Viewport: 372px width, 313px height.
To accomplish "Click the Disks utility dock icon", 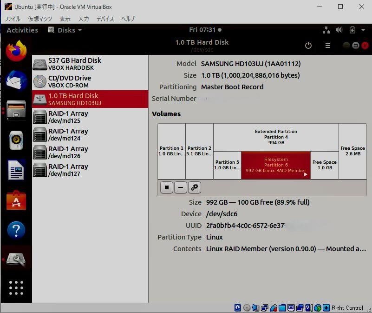I will pos(16,260).
